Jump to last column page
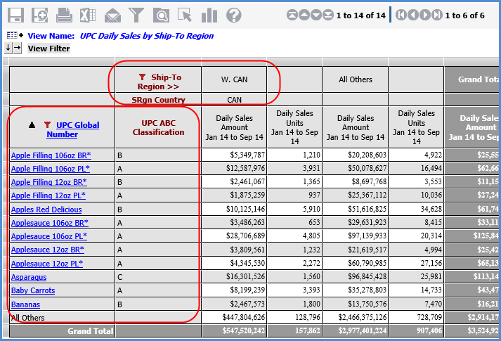Viewport: 501px width, 341px height. (x=437, y=15)
